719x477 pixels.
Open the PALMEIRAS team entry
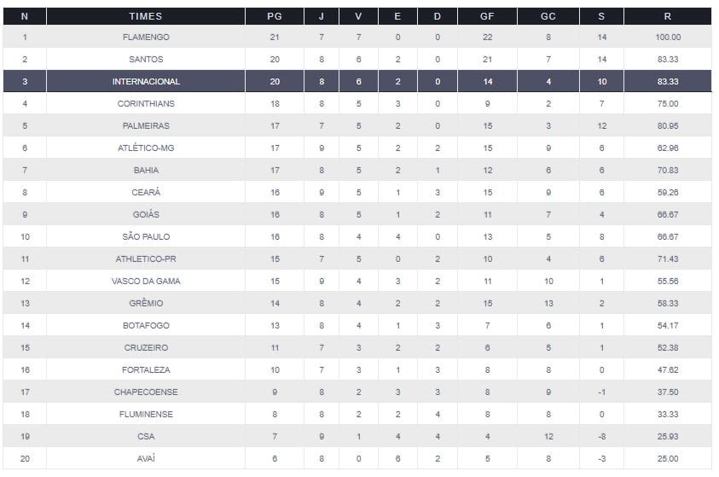(x=146, y=125)
